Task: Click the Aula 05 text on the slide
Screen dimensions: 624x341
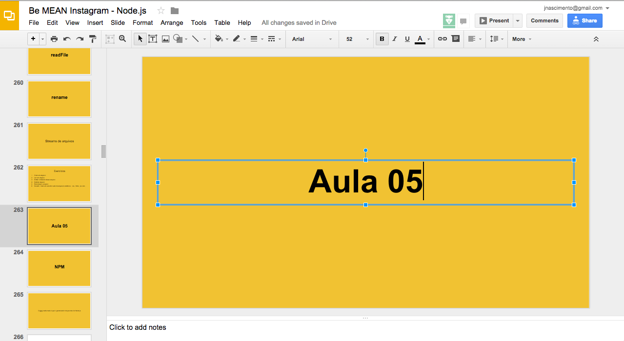Action: pyautogui.click(x=365, y=181)
